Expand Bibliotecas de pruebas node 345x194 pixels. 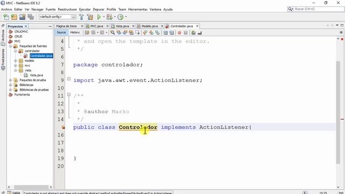click(10, 90)
